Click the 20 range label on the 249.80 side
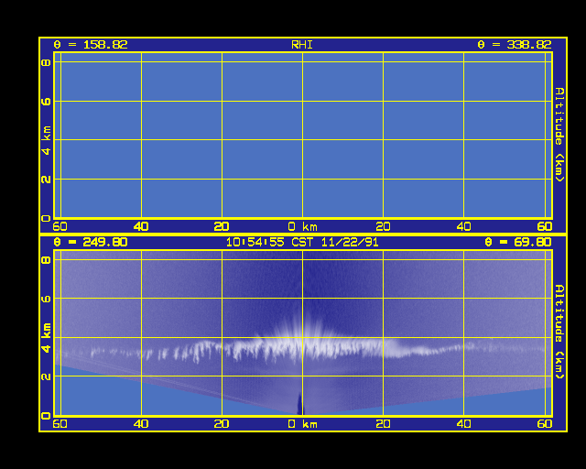The height and width of the screenshot is (469, 586). click(222, 424)
